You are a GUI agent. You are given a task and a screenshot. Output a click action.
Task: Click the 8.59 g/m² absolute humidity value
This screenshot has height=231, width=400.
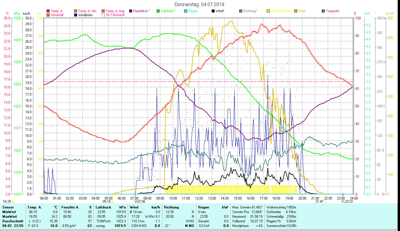click(x=69, y=226)
